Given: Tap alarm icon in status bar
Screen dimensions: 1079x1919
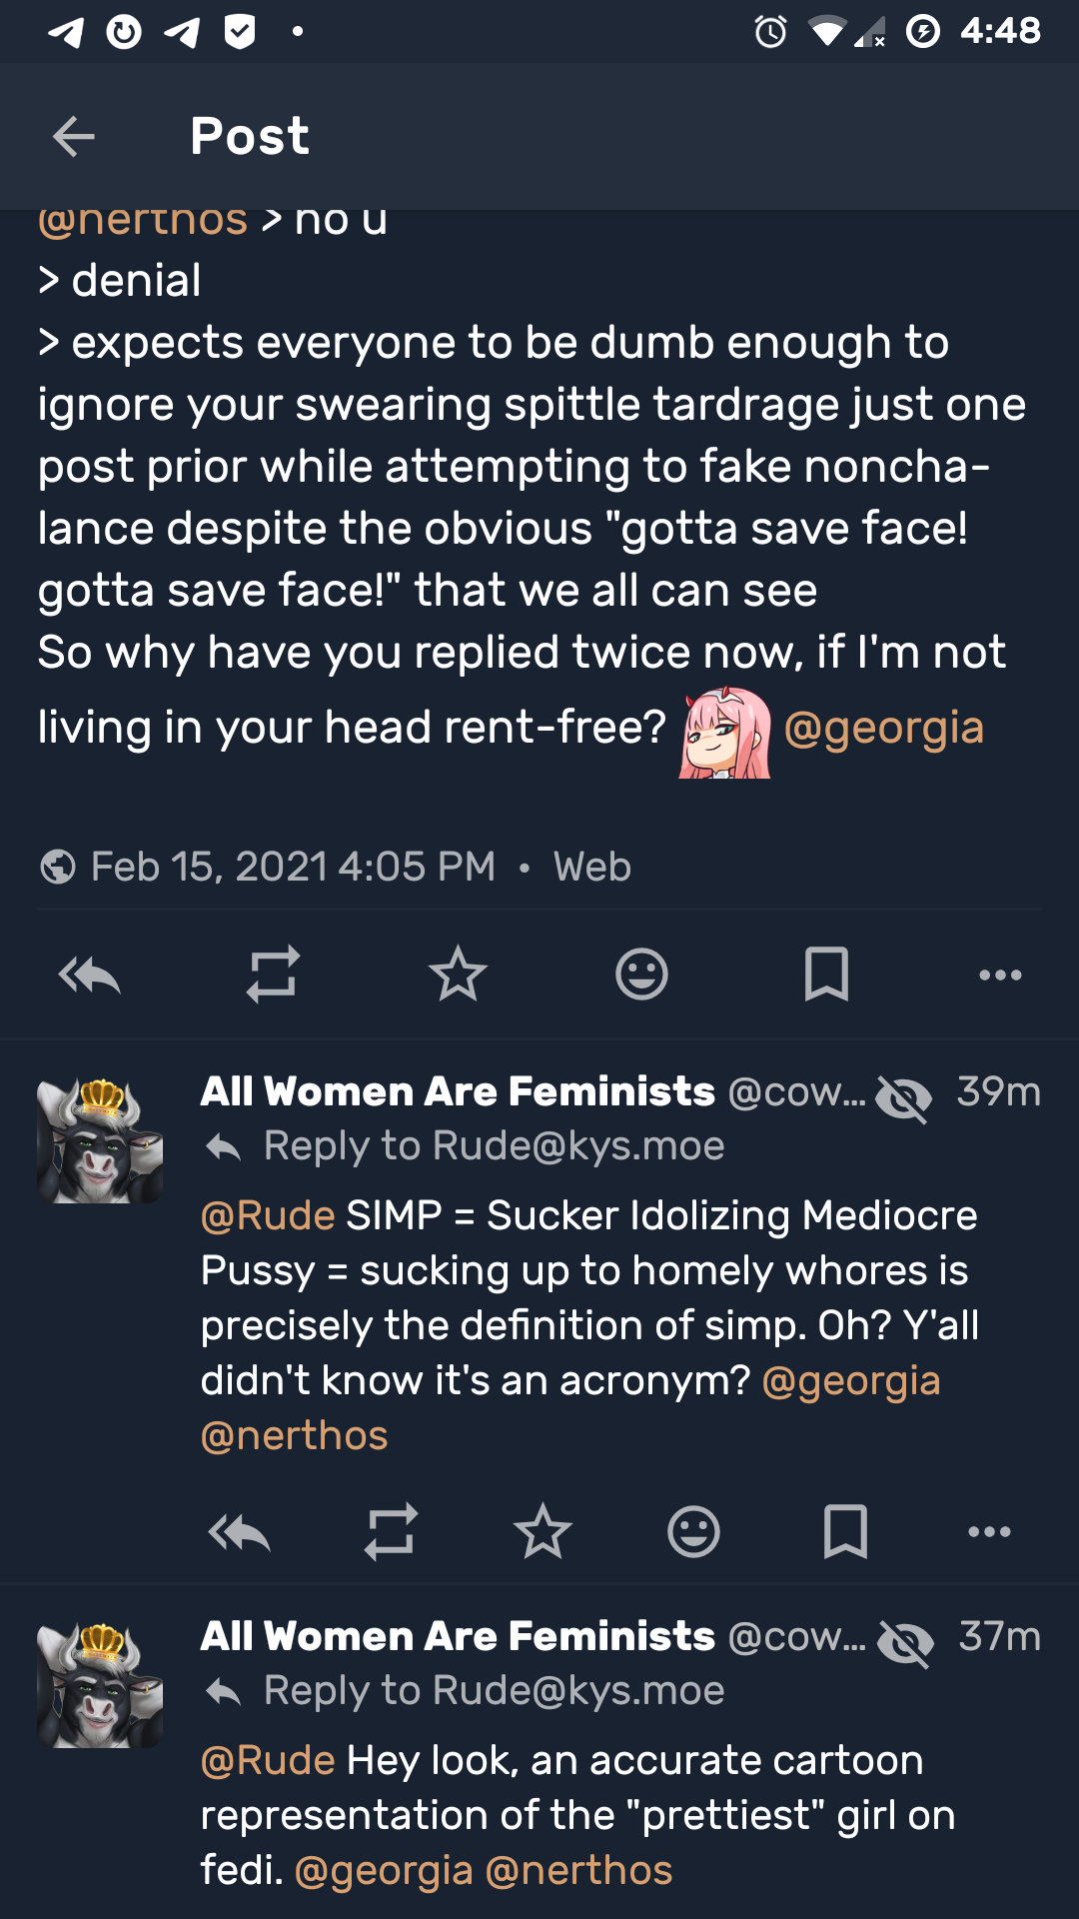Looking at the screenshot, I should [770, 32].
